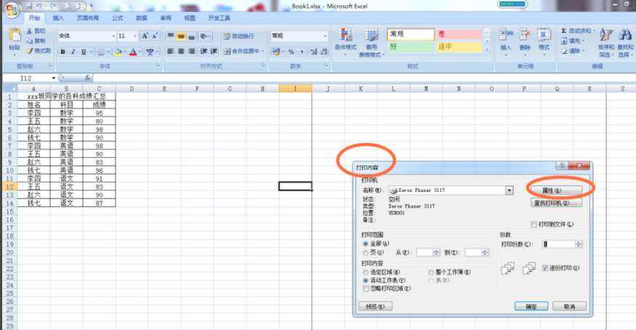Open the Name Box dropdown arrow
Viewport: 636px width, 330px height.
tap(54, 79)
